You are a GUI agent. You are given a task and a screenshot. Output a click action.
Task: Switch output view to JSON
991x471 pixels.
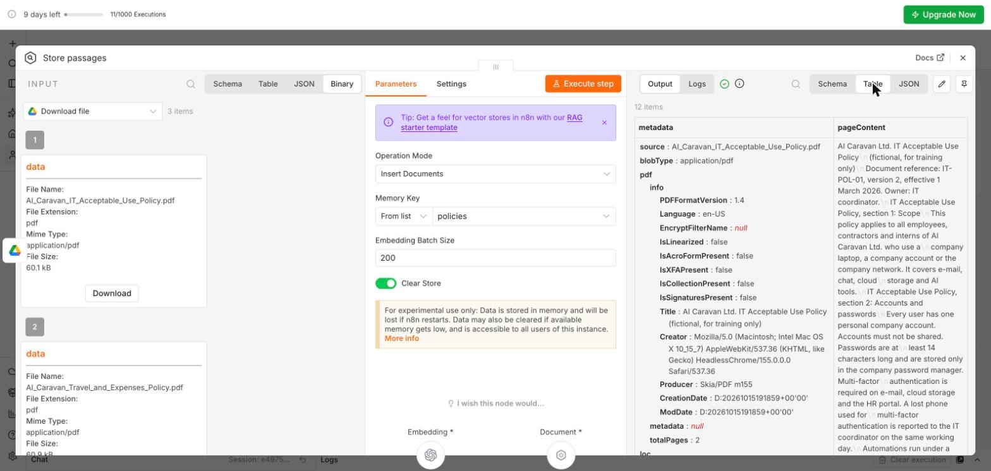point(909,84)
